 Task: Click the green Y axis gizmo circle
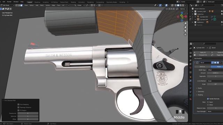[182, 15]
